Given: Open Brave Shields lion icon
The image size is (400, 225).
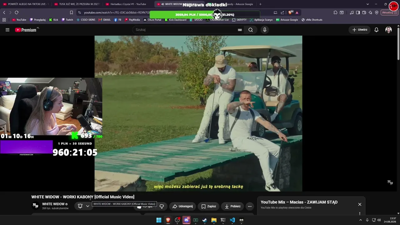Looking at the screenshot, I should [290, 12].
